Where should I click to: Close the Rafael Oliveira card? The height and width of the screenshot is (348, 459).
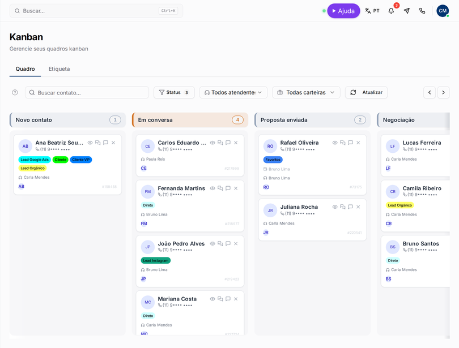[358, 143]
